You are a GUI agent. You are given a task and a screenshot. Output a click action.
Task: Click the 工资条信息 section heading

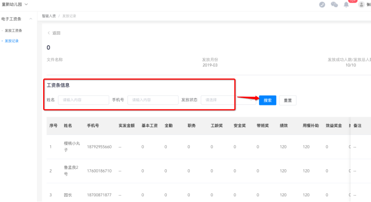(x=58, y=85)
